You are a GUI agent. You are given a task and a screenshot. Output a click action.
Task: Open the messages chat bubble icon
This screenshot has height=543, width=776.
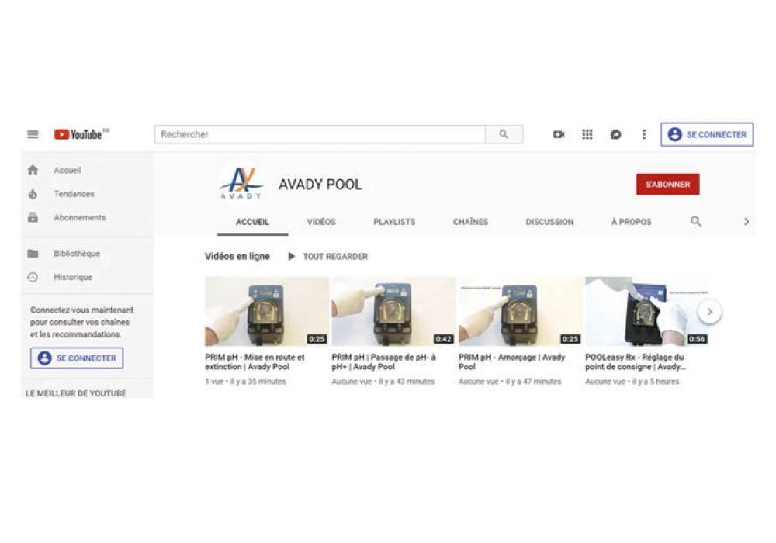pos(615,134)
